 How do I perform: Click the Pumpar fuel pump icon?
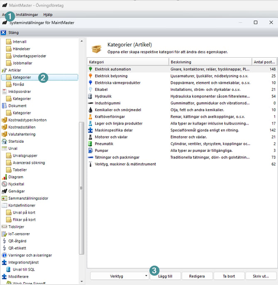point(90,151)
